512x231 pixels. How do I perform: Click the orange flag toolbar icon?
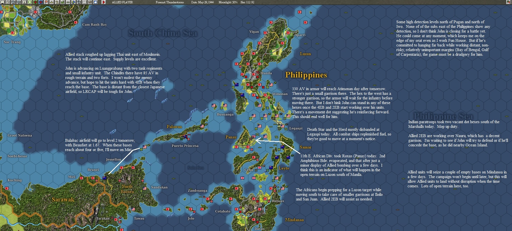point(46,2)
